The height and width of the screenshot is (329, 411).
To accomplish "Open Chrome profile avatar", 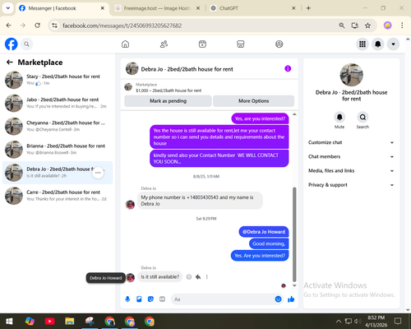I will 387,25.
